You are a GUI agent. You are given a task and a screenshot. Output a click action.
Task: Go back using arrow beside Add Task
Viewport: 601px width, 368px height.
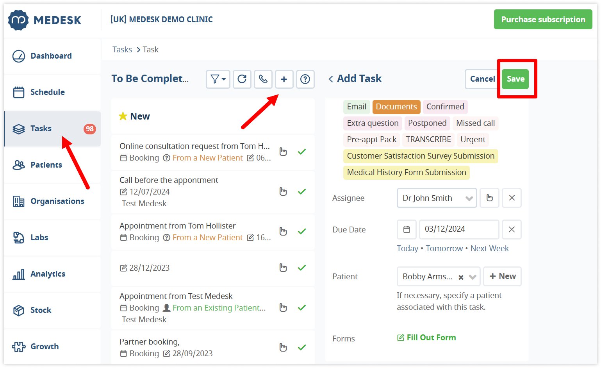[x=331, y=79]
